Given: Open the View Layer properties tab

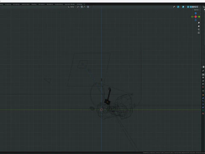Looking at the screenshot, I should tap(203, 81).
